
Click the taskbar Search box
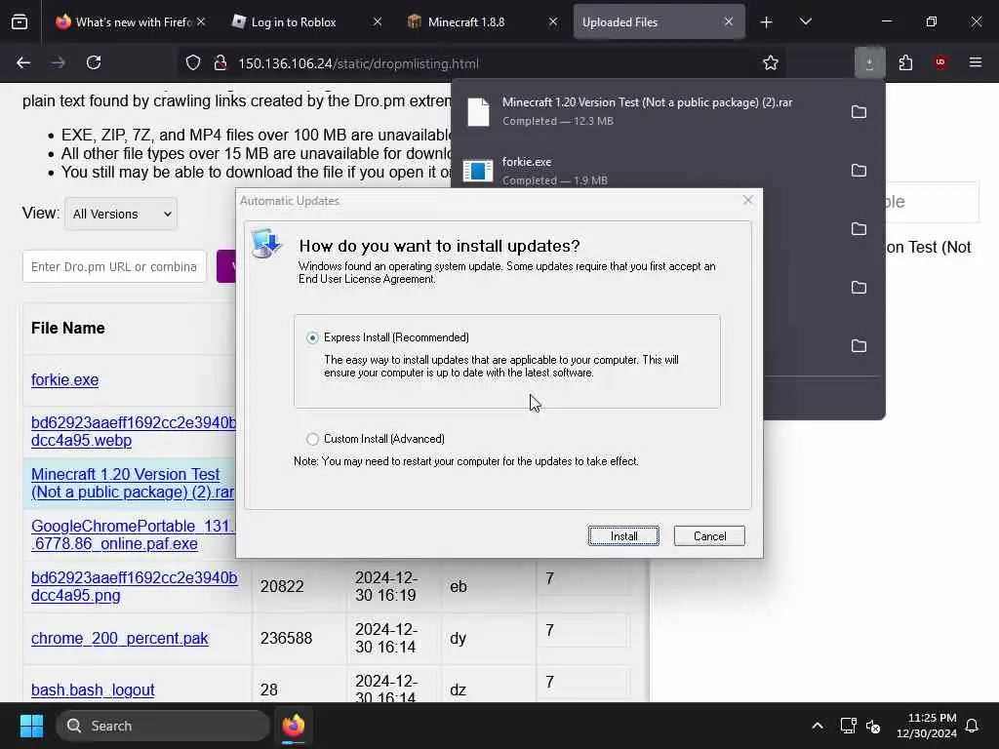[163, 726]
